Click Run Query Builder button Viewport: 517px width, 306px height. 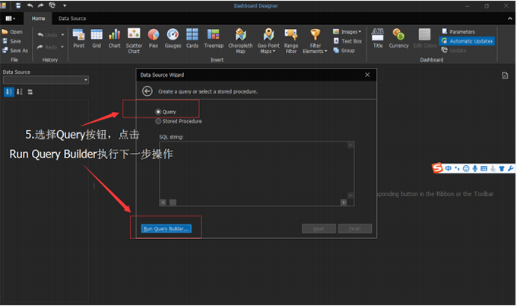(167, 228)
